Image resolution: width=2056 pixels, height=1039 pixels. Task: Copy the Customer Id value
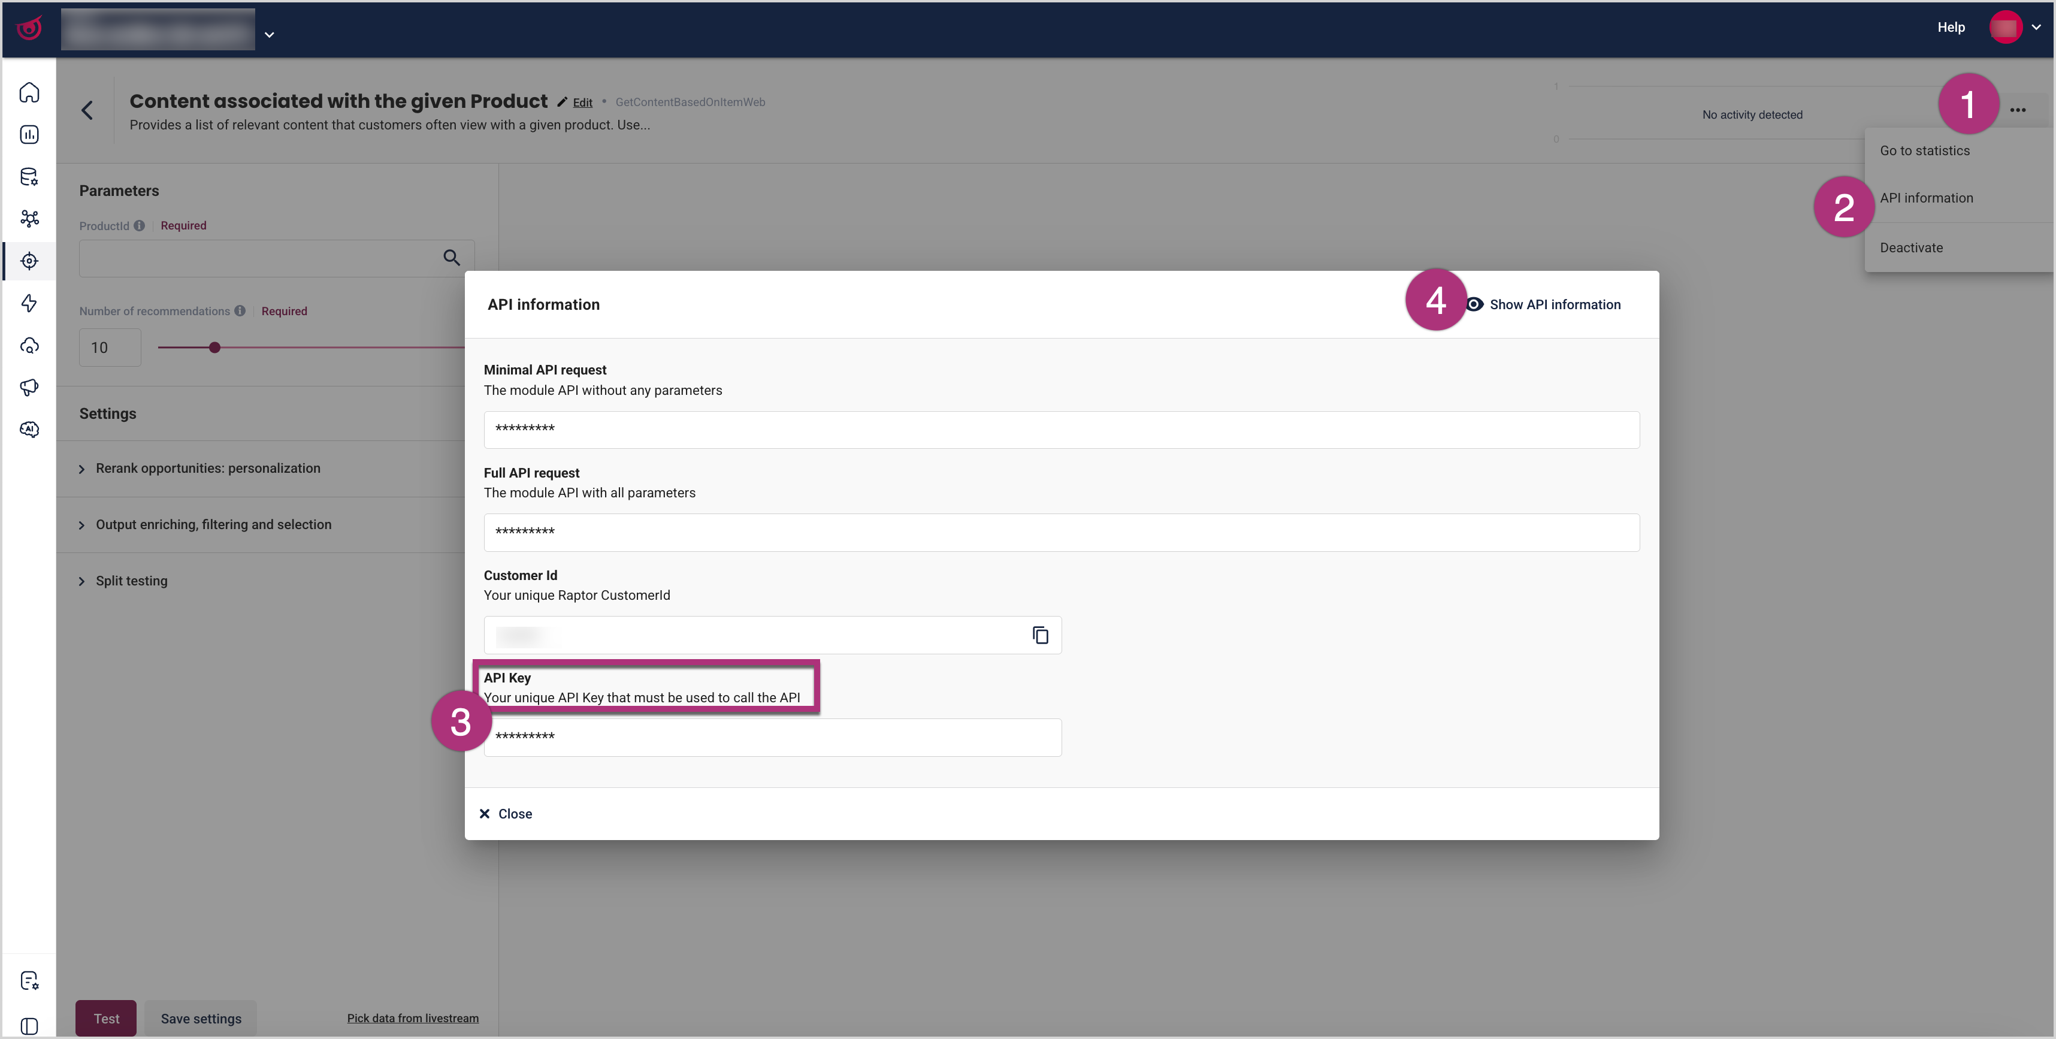click(1040, 635)
